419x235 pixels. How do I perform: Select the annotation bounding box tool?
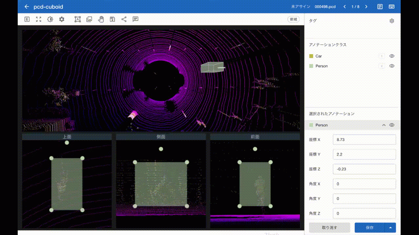[x=78, y=19]
